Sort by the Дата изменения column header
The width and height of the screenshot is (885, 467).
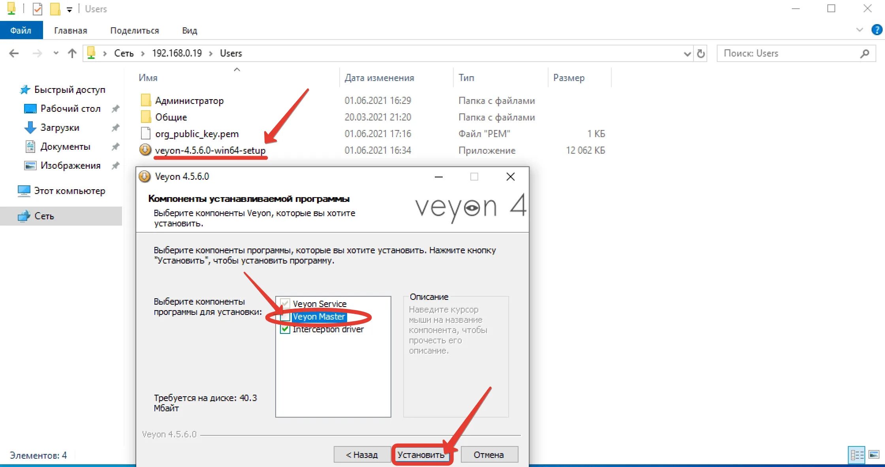[x=379, y=78]
